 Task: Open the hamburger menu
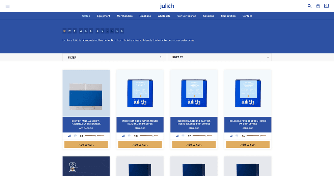pos(7,6)
